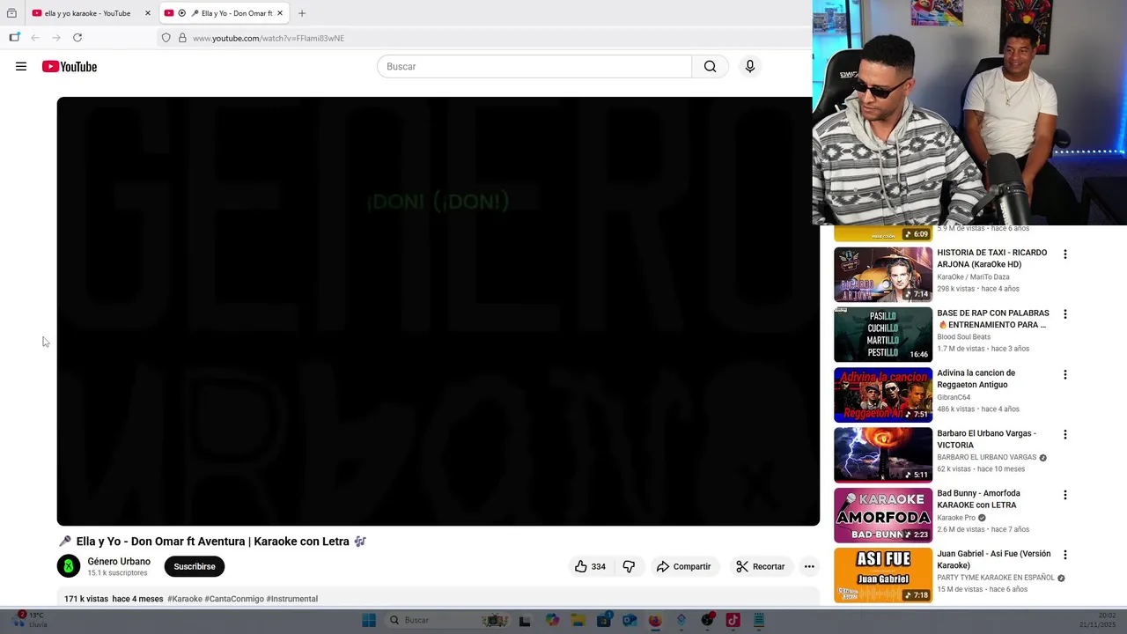The image size is (1127, 634).
Task: Open site security padlock icon
Action: click(182, 38)
